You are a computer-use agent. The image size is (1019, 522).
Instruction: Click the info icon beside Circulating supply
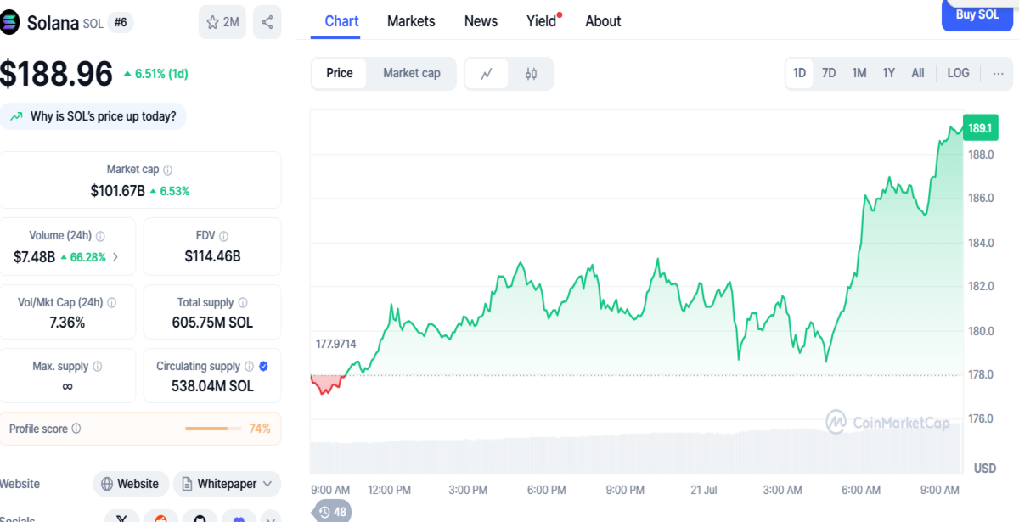[x=249, y=367]
